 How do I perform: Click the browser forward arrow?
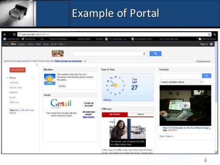pos(9,34)
